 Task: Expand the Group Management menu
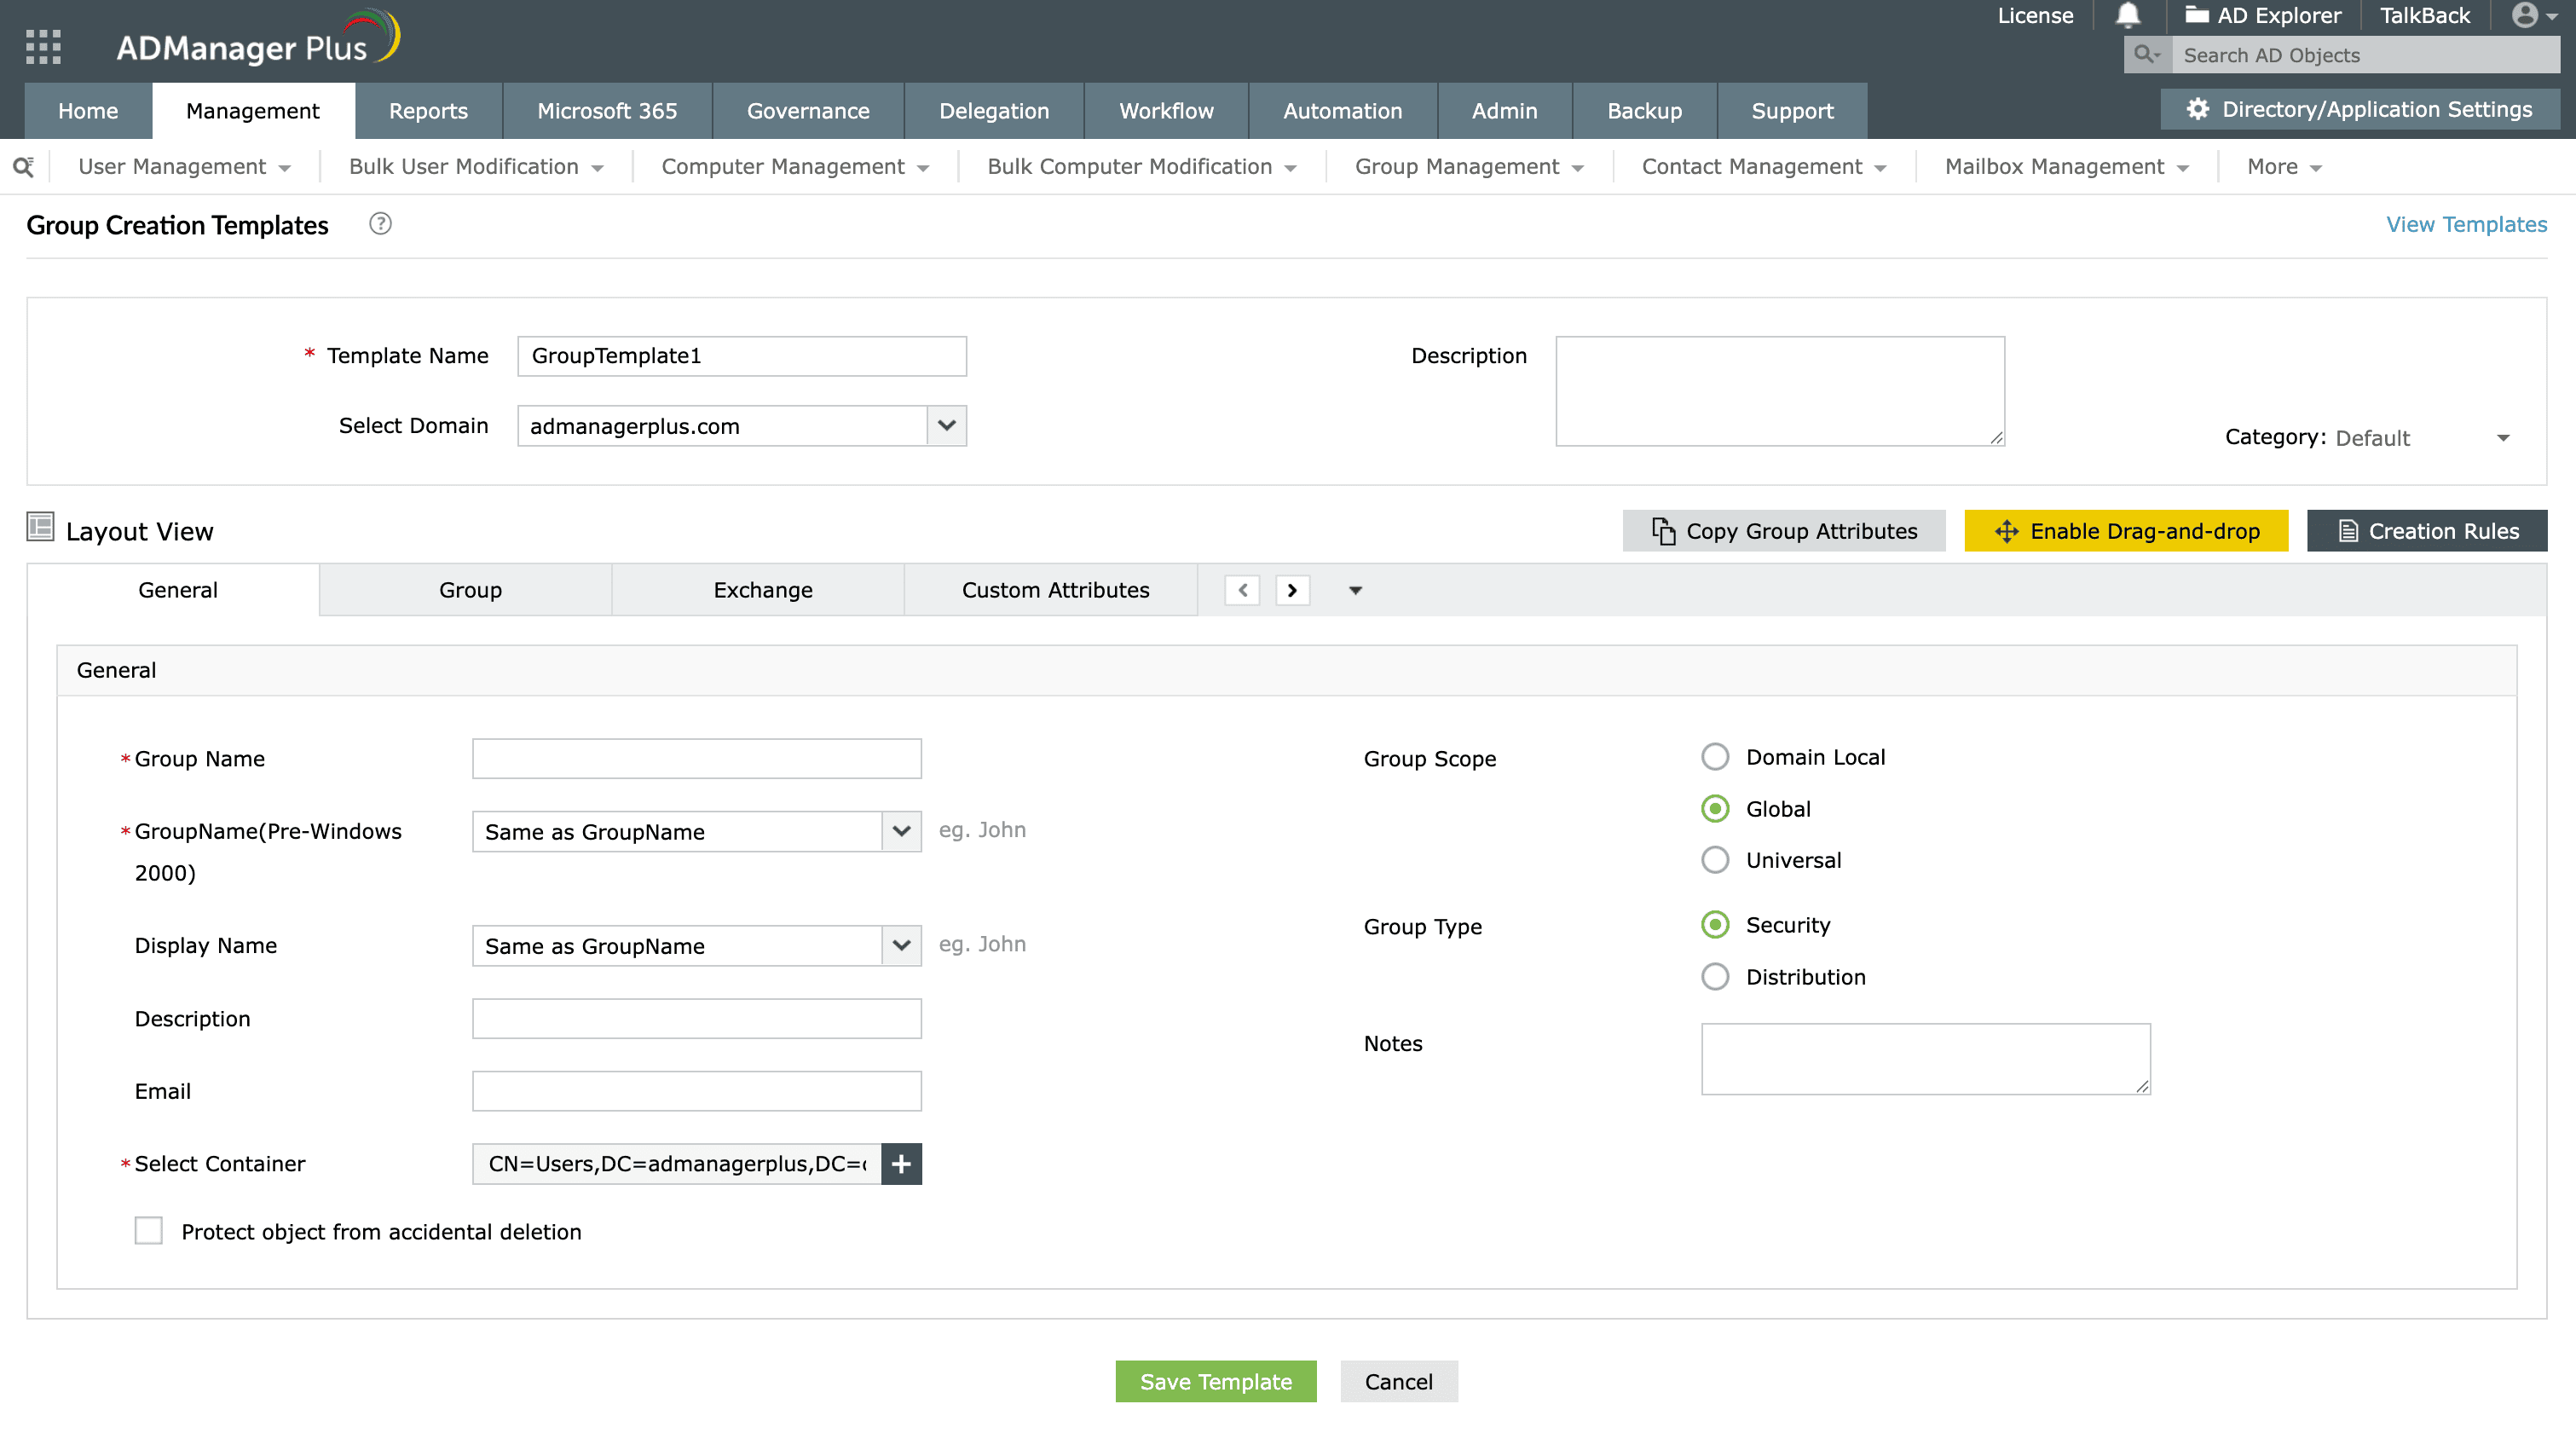[1469, 167]
